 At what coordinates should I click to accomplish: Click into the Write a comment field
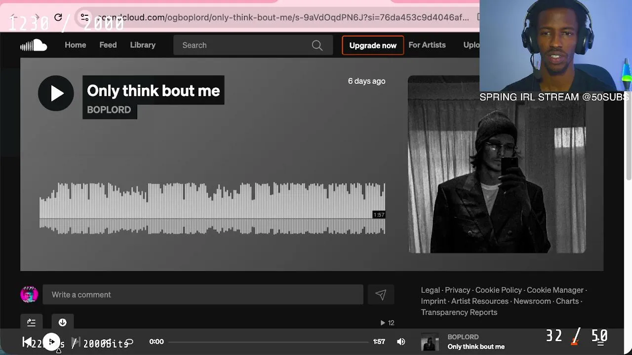(x=203, y=295)
